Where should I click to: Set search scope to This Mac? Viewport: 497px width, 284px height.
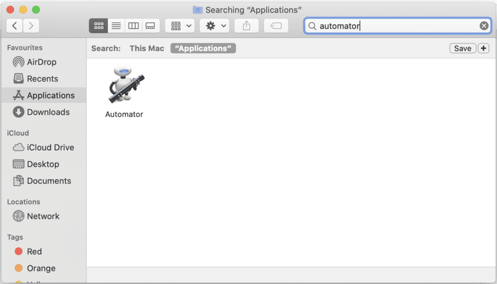pyautogui.click(x=147, y=48)
